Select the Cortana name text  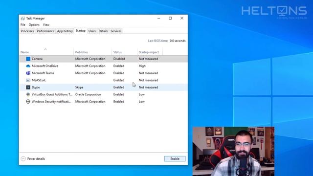[37, 59]
